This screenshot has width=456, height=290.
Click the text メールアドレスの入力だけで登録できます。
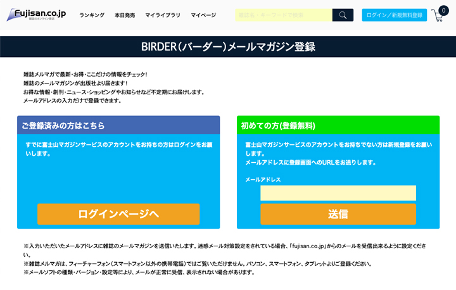(x=72, y=101)
